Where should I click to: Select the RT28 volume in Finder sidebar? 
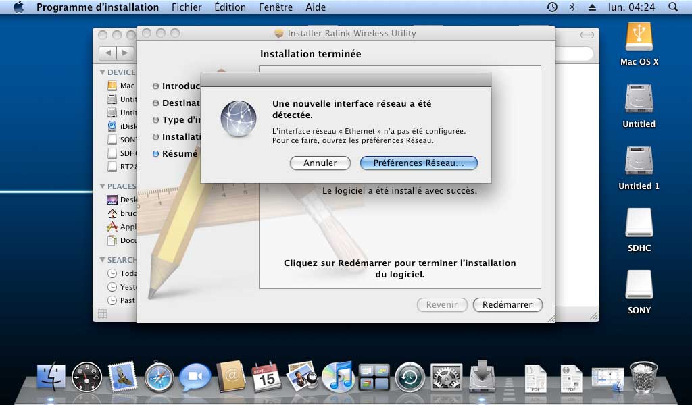pos(122,167)
